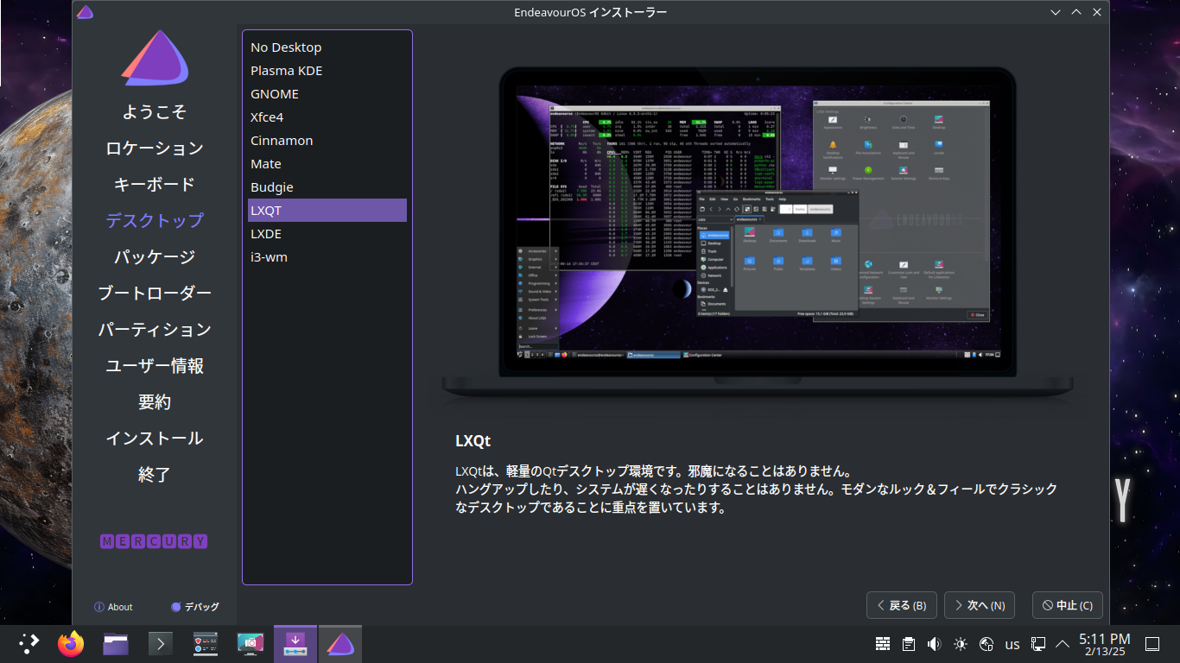Choose 'i3-wm' window manager entry
The height and width of the screenshot is (663, 1180).
327,257
